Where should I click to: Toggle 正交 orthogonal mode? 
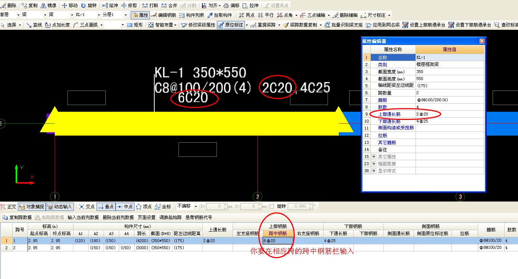point(9,206)
